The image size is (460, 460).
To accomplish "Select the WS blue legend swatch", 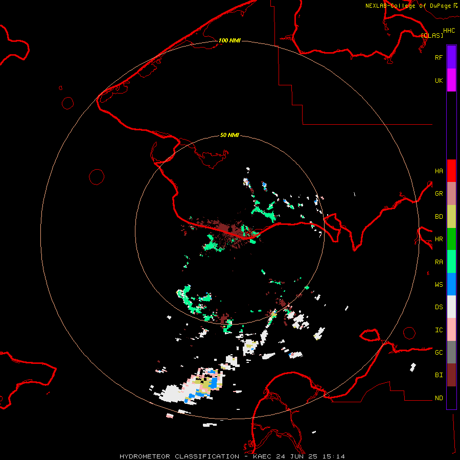I will click(x=451, y=284).
